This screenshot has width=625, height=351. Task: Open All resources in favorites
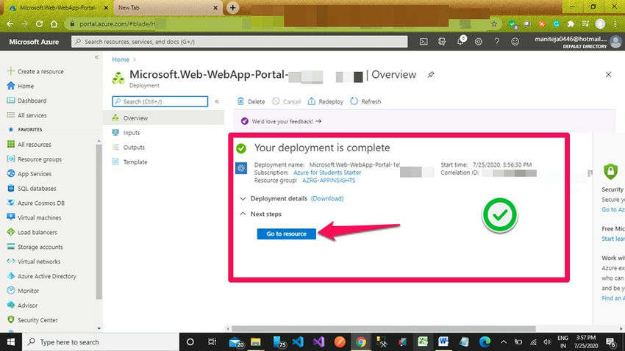click(x=29, y=145)
